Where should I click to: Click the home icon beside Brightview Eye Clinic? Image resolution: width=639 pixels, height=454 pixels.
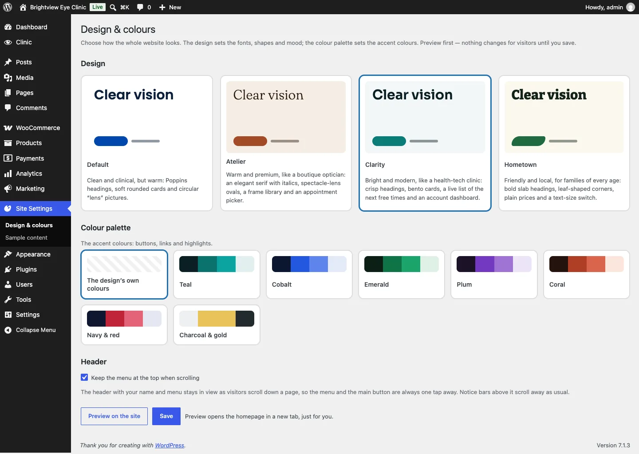pos(23,7)
